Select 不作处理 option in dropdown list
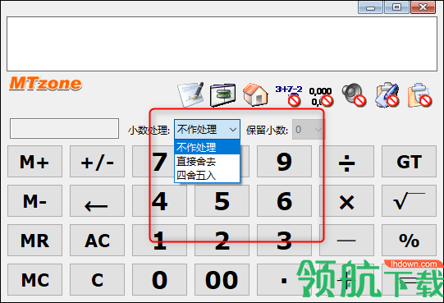444x303 pixels. tap(208, 147)
